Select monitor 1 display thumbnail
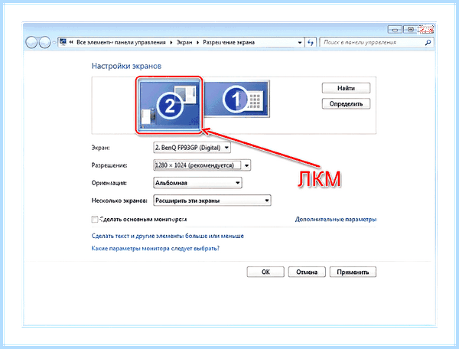This screenshot has height=349, width=459. (x=236, y=99)
